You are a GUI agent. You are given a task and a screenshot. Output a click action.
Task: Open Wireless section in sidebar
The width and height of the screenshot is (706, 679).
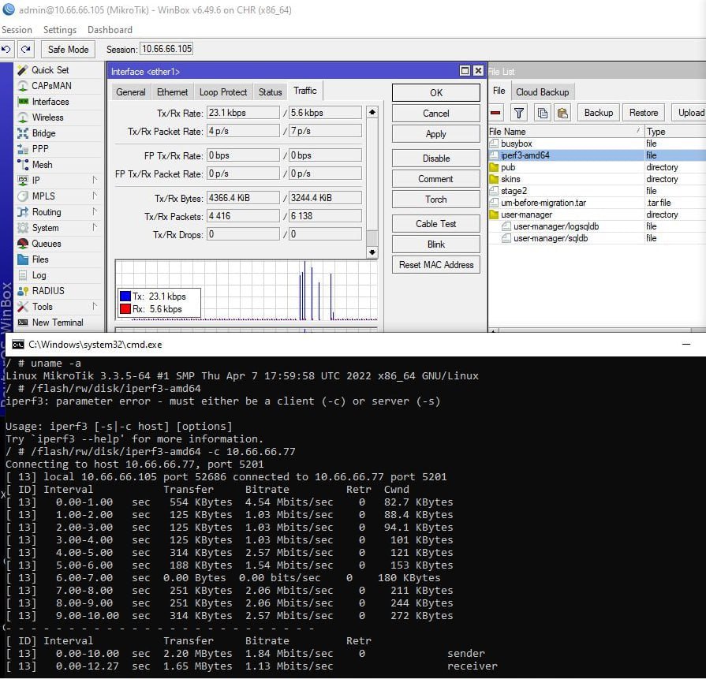[x=47, y=118]
